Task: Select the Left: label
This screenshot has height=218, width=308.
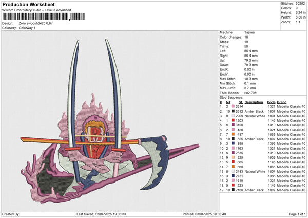Action: (223, 51)
